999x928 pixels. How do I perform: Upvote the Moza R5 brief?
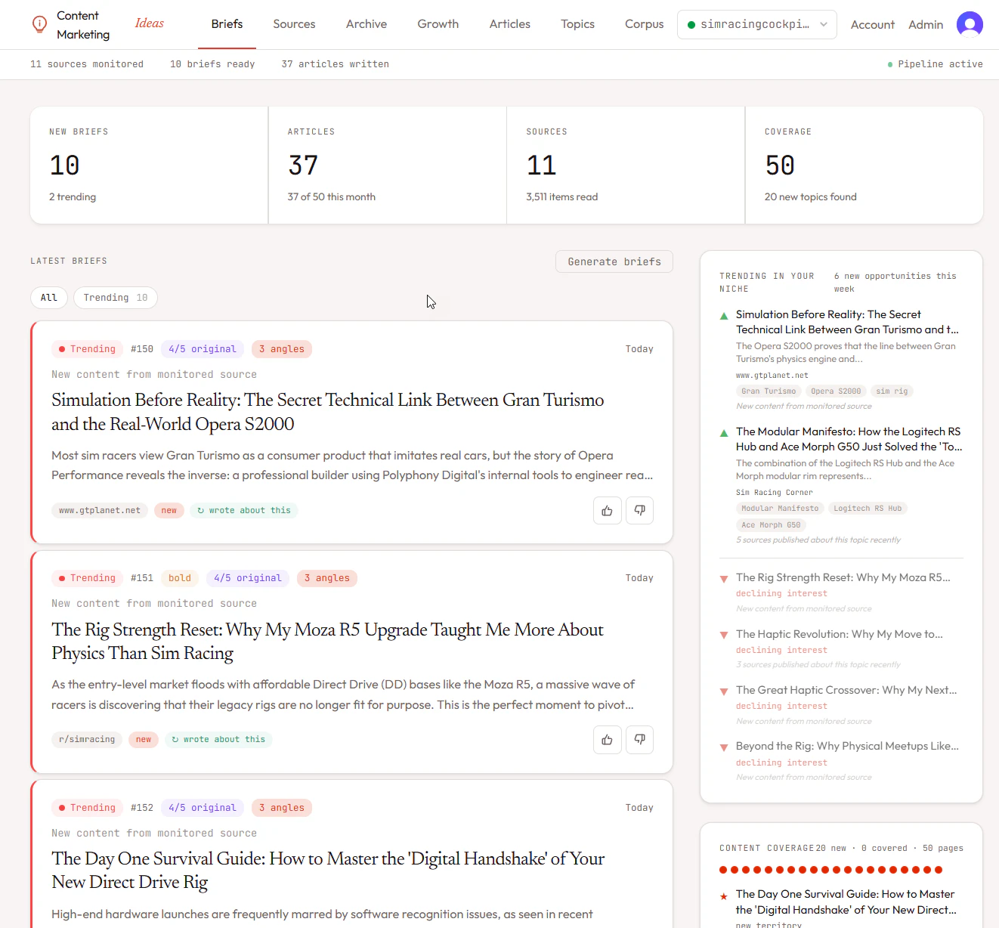pyautogui.click(x=607, y=739)
